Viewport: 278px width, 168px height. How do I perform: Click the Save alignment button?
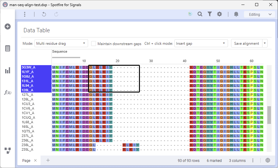[246, 44]
